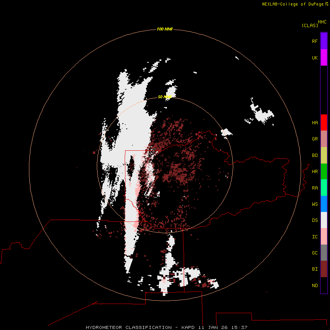This screenshot has width=330, height=330.
Task: Click the blue WS legend swatch
Action: coord(324,204)
